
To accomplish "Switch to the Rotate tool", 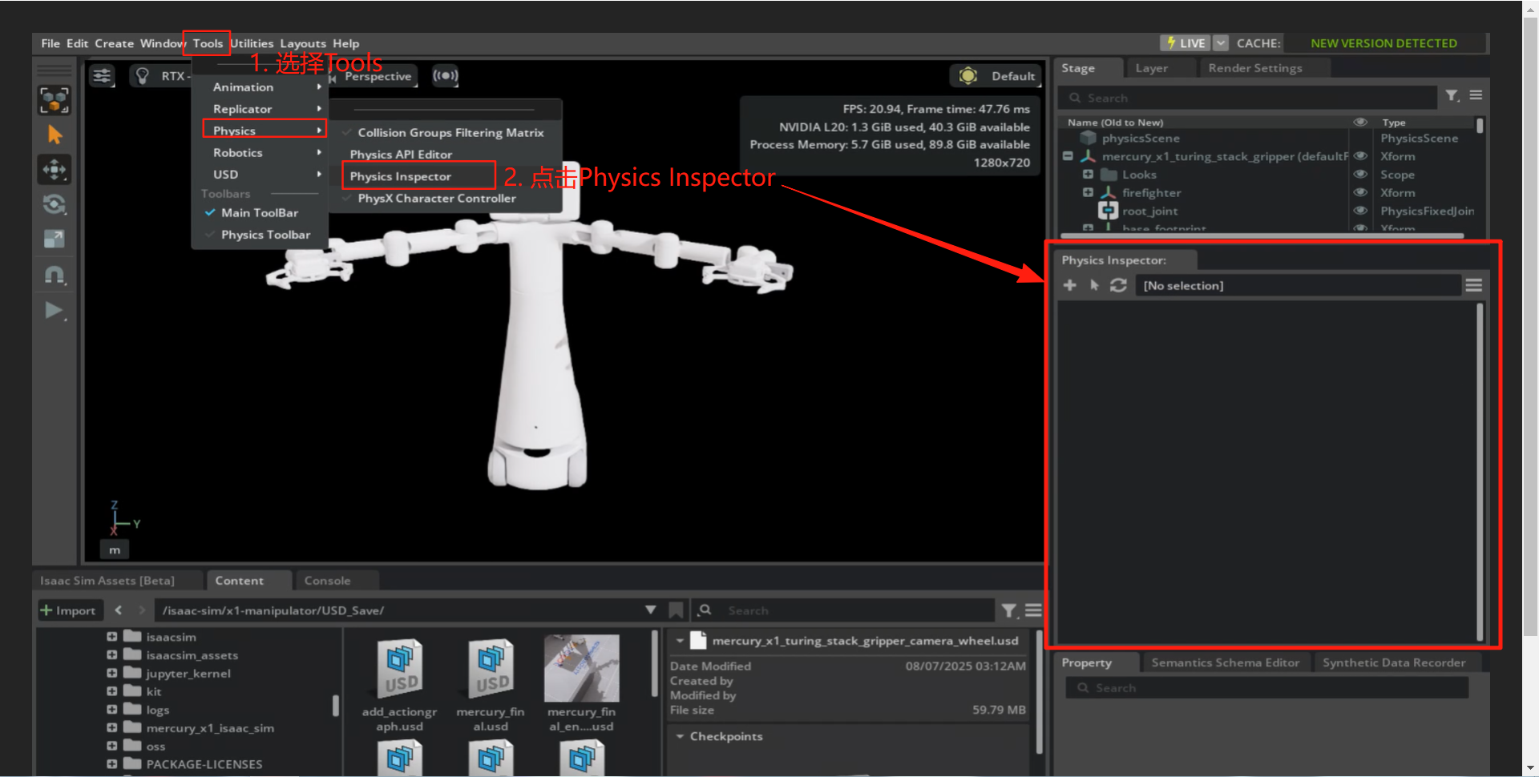I will (x=55, y=204).
